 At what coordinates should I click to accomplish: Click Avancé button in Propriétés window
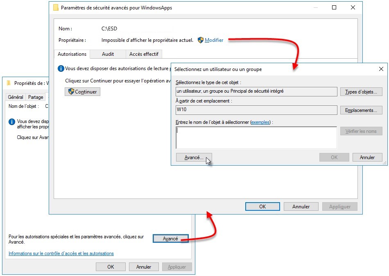tap(170, 239)
